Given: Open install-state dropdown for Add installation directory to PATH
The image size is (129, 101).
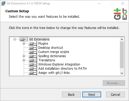Looking at the screenshot, I should coord(33,69).
